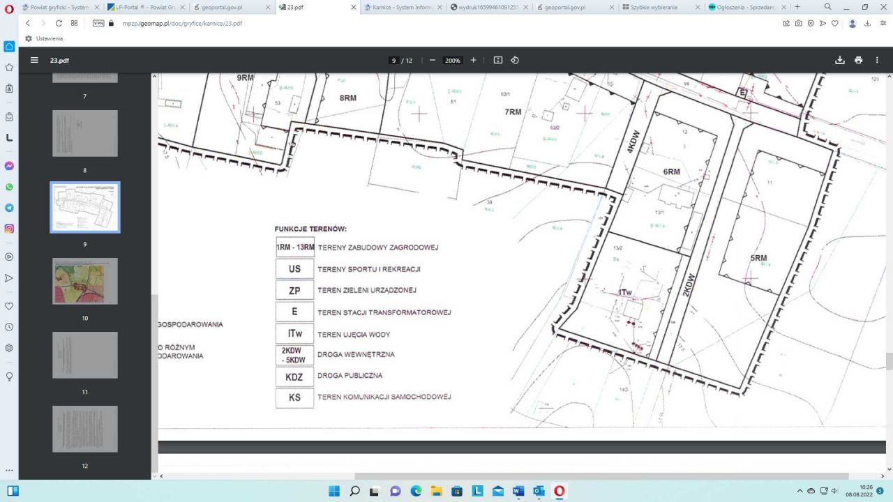Click the page number input field
Image resolution: width=893 pixels, height=502 pixels.
coord(394,61)
